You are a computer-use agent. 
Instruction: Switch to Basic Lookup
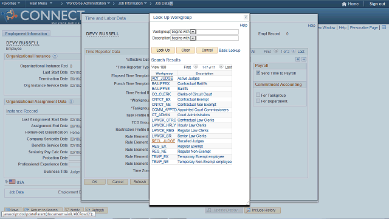(x=230, y=50)
